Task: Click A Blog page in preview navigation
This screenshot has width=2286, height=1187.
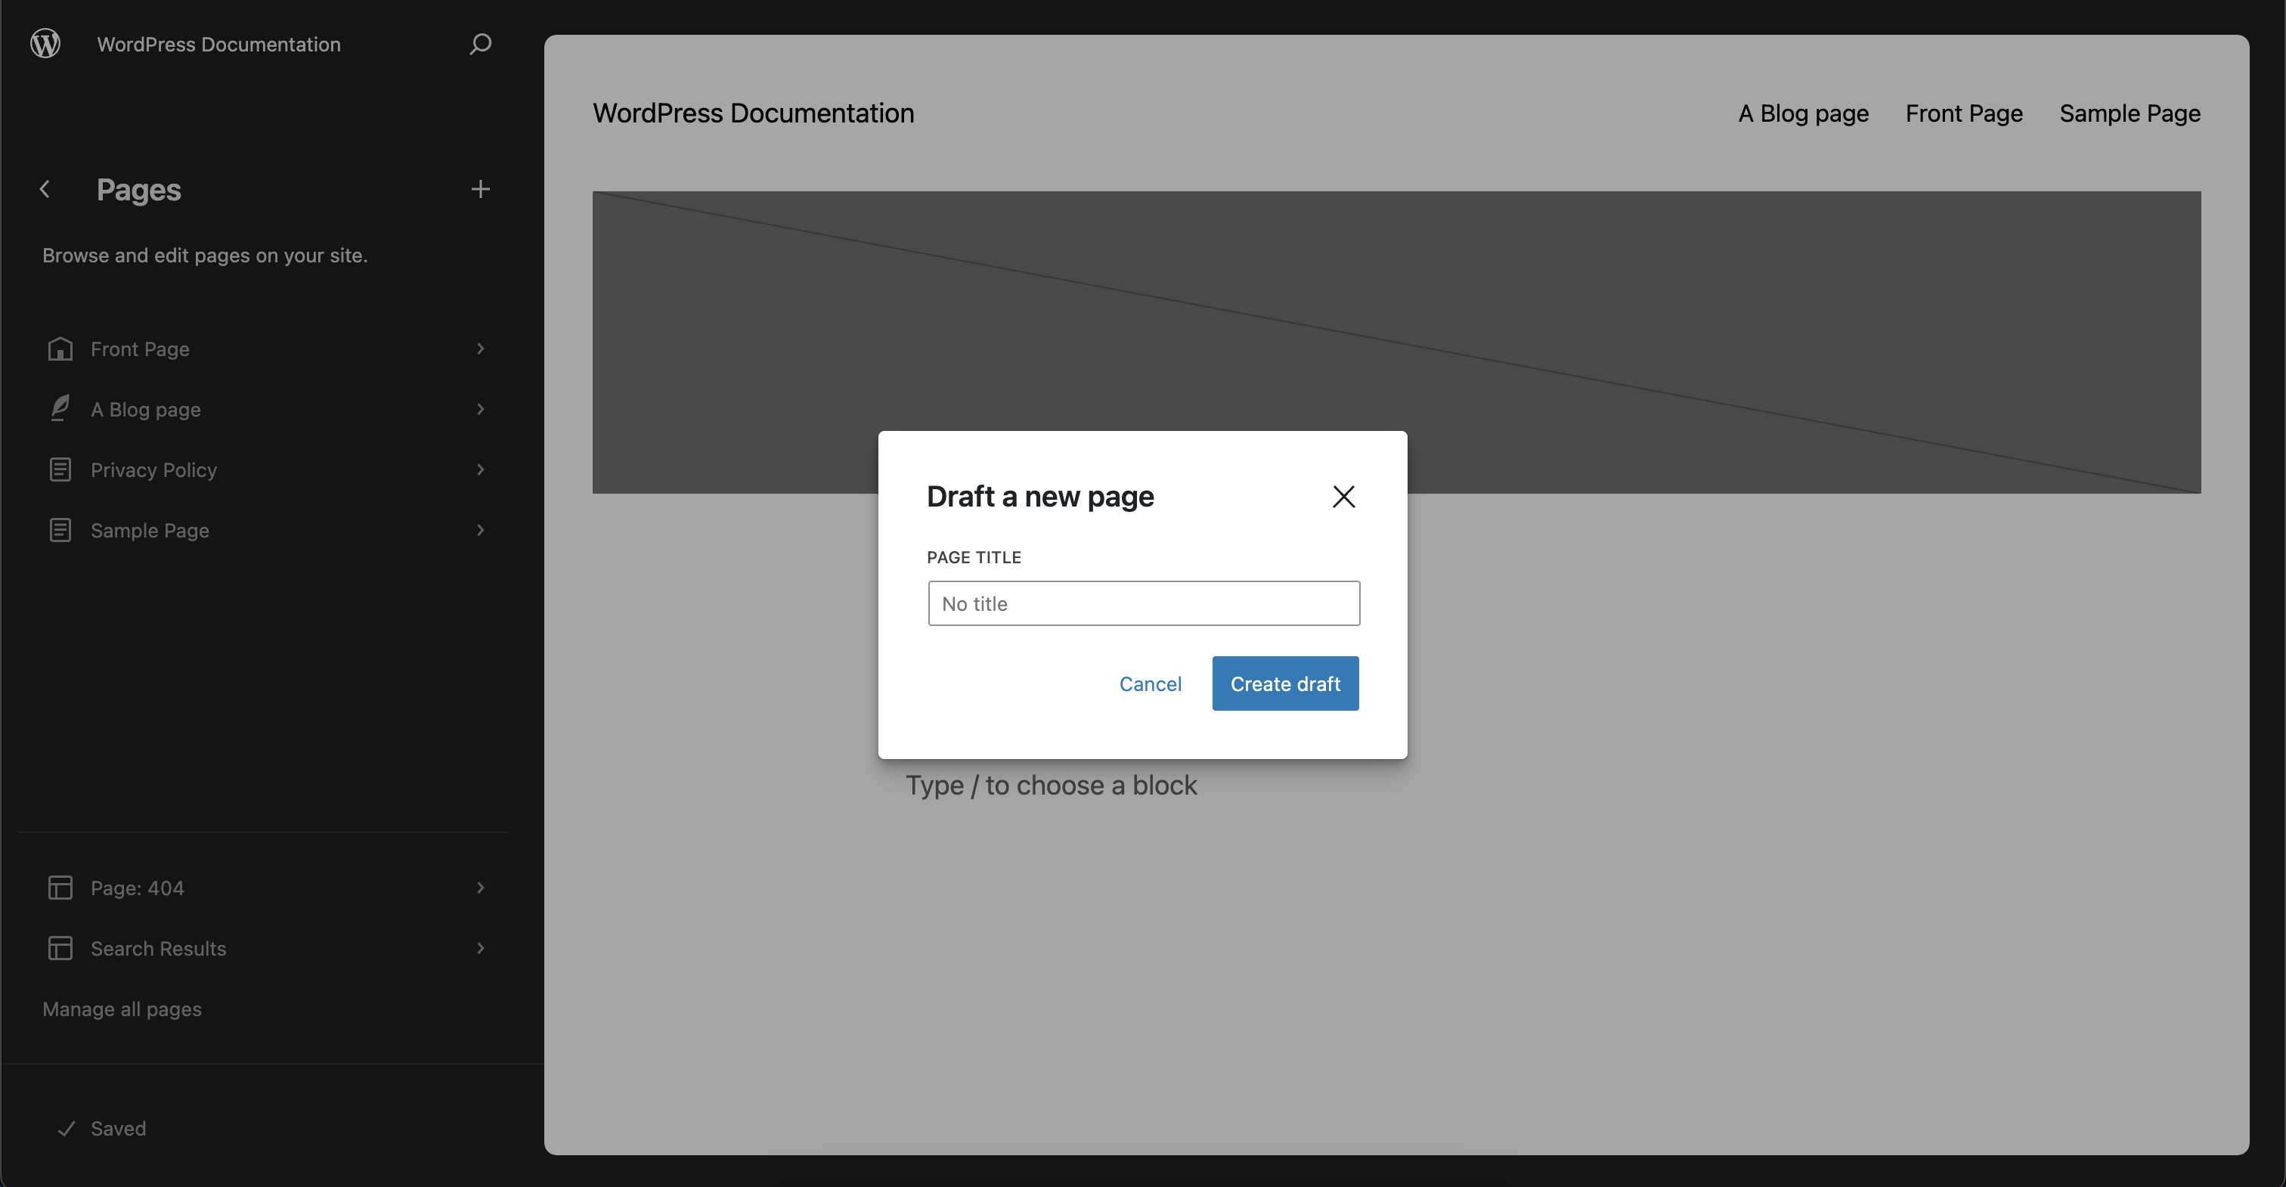Action: 1803,113
